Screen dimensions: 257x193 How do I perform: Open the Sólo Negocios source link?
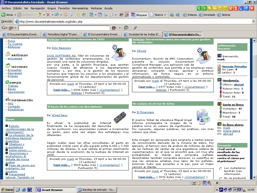(x=61, y=48)
